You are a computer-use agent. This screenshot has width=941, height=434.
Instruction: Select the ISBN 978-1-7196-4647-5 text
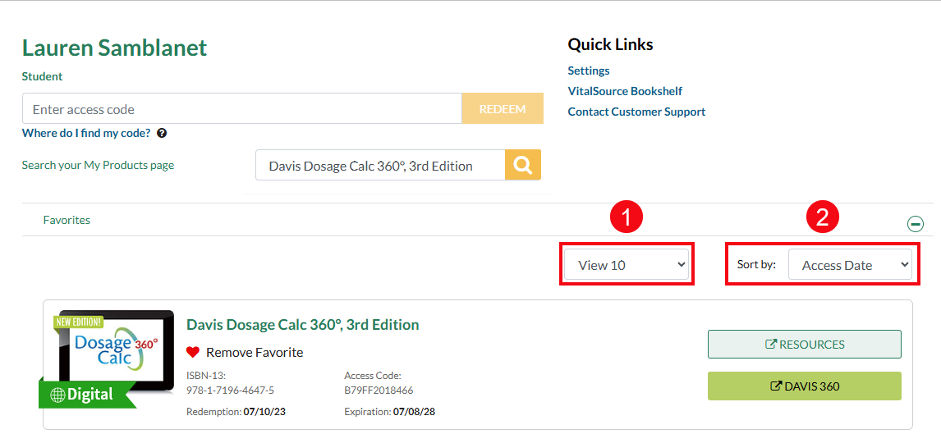pyautogui.click(x=231, y=391)
